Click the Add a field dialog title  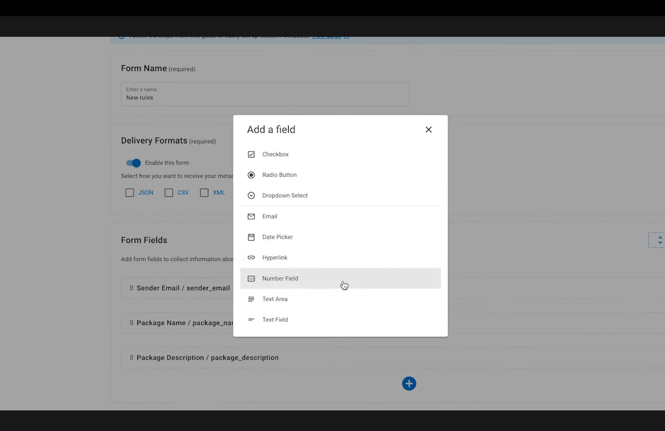(271, 129)
